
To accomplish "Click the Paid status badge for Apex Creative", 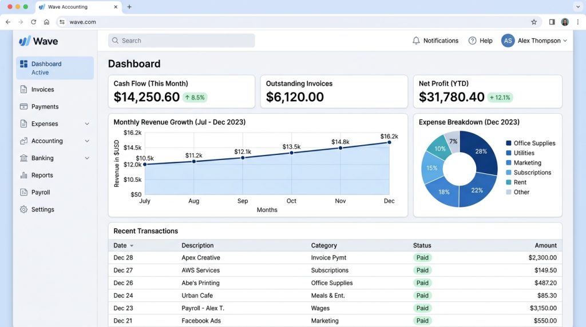I will [422, 258].
